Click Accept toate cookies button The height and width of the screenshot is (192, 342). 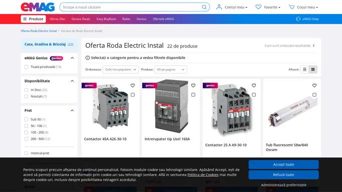[283, 164]
